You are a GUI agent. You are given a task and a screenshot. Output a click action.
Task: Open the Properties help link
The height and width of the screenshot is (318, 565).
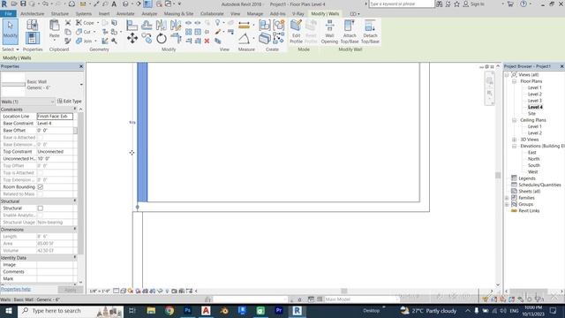coord(16,289)
